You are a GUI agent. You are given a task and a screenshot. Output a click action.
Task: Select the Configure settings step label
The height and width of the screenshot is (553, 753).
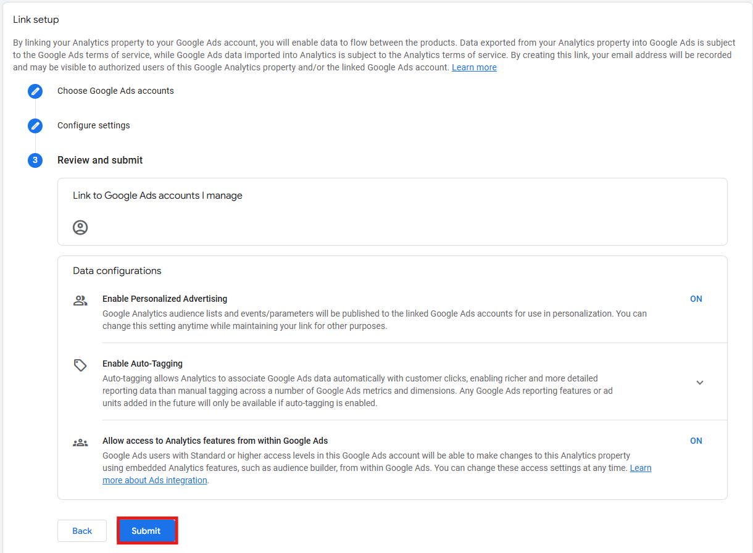click(x=94, y=125)
